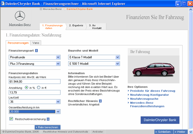Click the Internet Explorer title bar icon
Image resolution: width=193 pixels, height=134 pixels.
2,3
